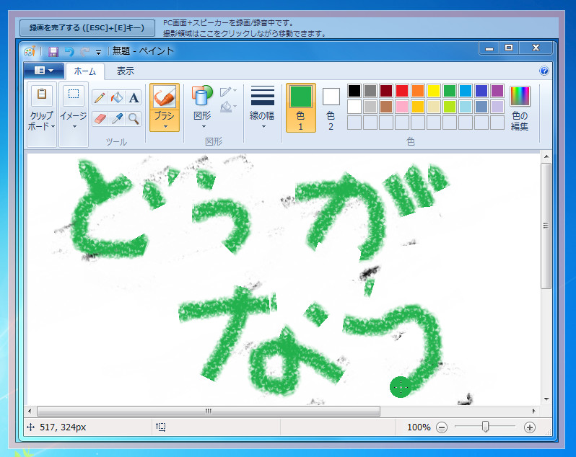Click the vertical scrollbar down arrow

(x=546, y=399)
